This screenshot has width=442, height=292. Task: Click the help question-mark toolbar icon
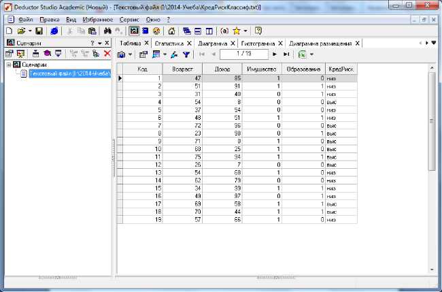[x=258, y=31]
